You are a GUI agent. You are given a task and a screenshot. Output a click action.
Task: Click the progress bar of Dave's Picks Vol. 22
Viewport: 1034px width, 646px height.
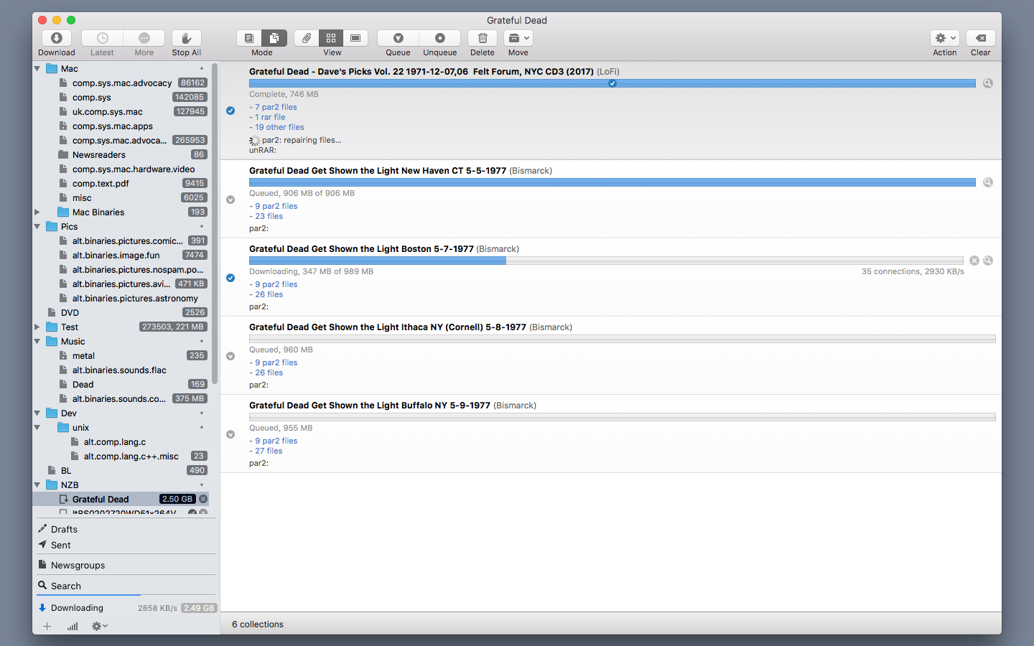[x=613, y=83]
